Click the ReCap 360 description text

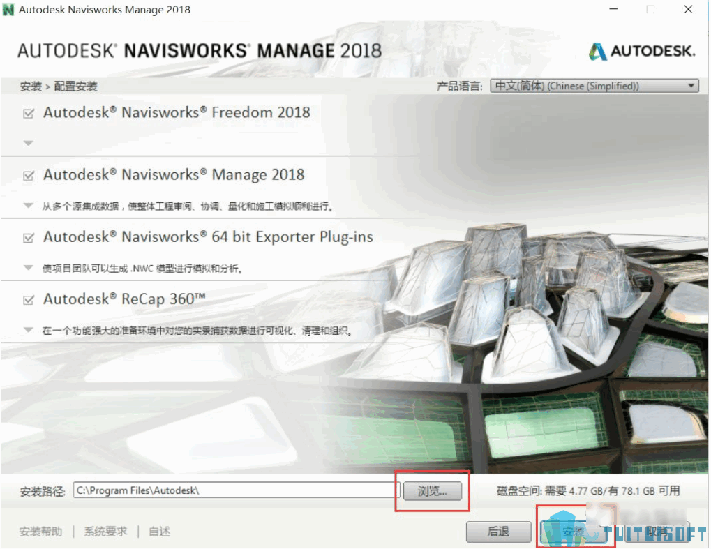197,331
